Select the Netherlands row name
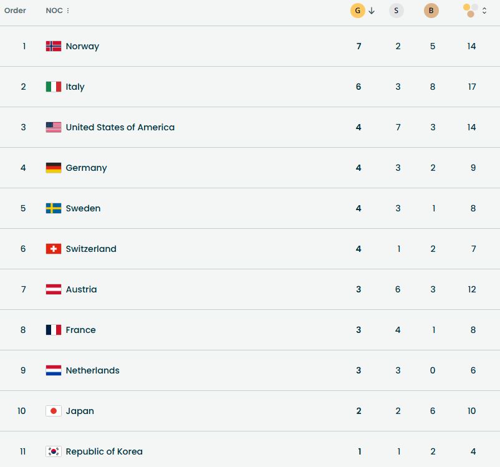The width and height of the screenshot is (500, 467). [x=92, y=370]
